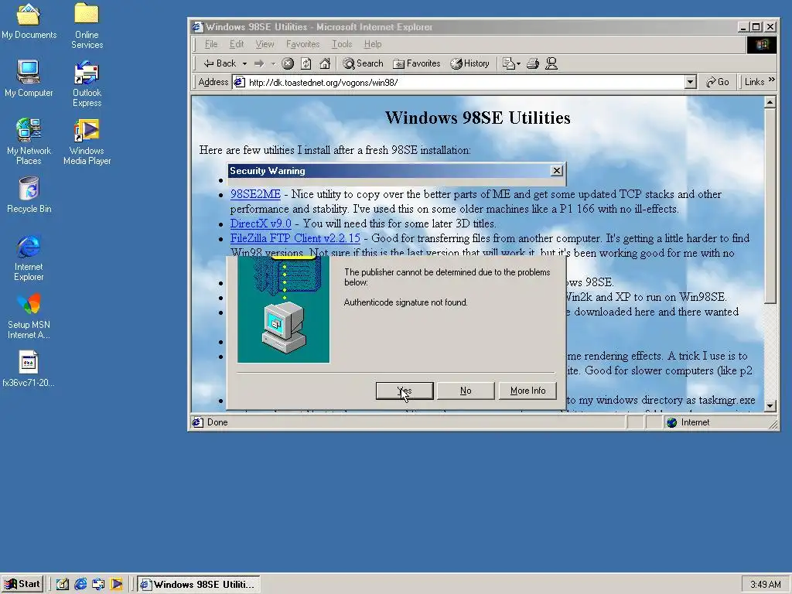The height and width of the screenshot is (594, 792).
Task: Click the Home toolbar icon
Action: 325,63
